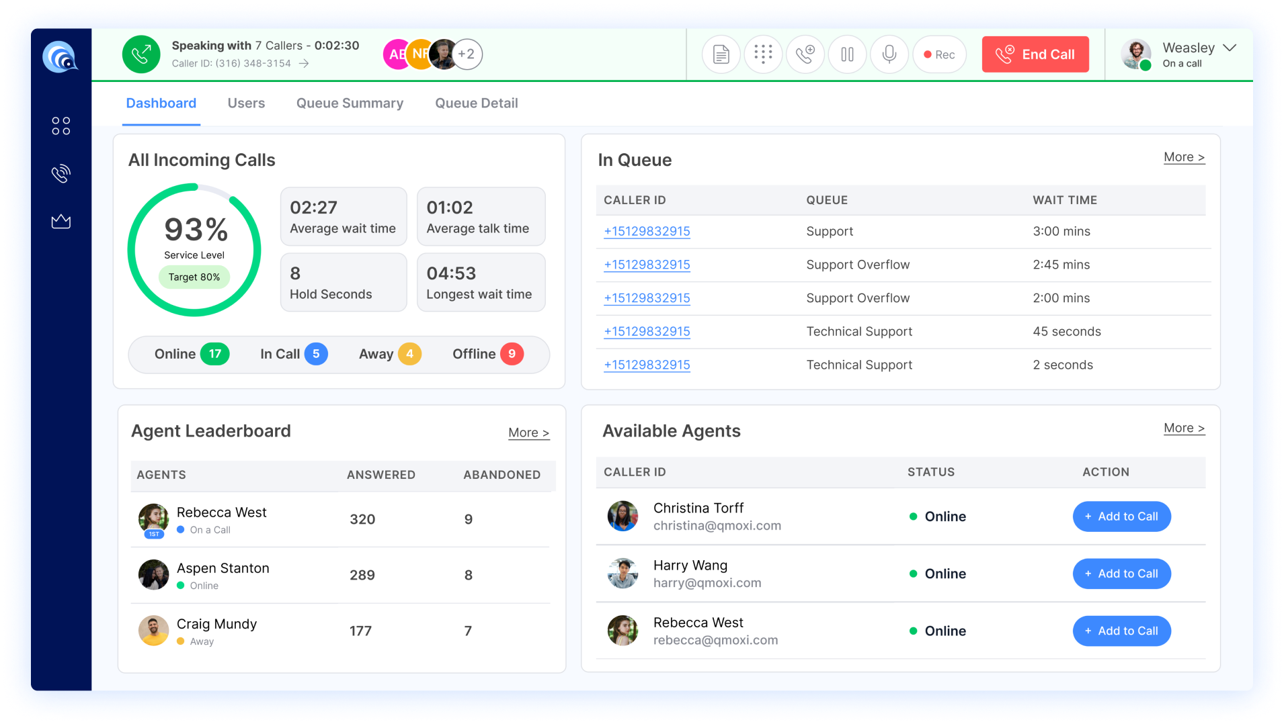Expand the Weasley account dropdown
The image size is (1284, 724).
(x=1232, y=48)
